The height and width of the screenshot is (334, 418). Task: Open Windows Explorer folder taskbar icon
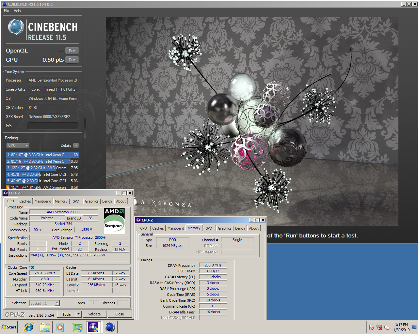click(x=45, y=327)
